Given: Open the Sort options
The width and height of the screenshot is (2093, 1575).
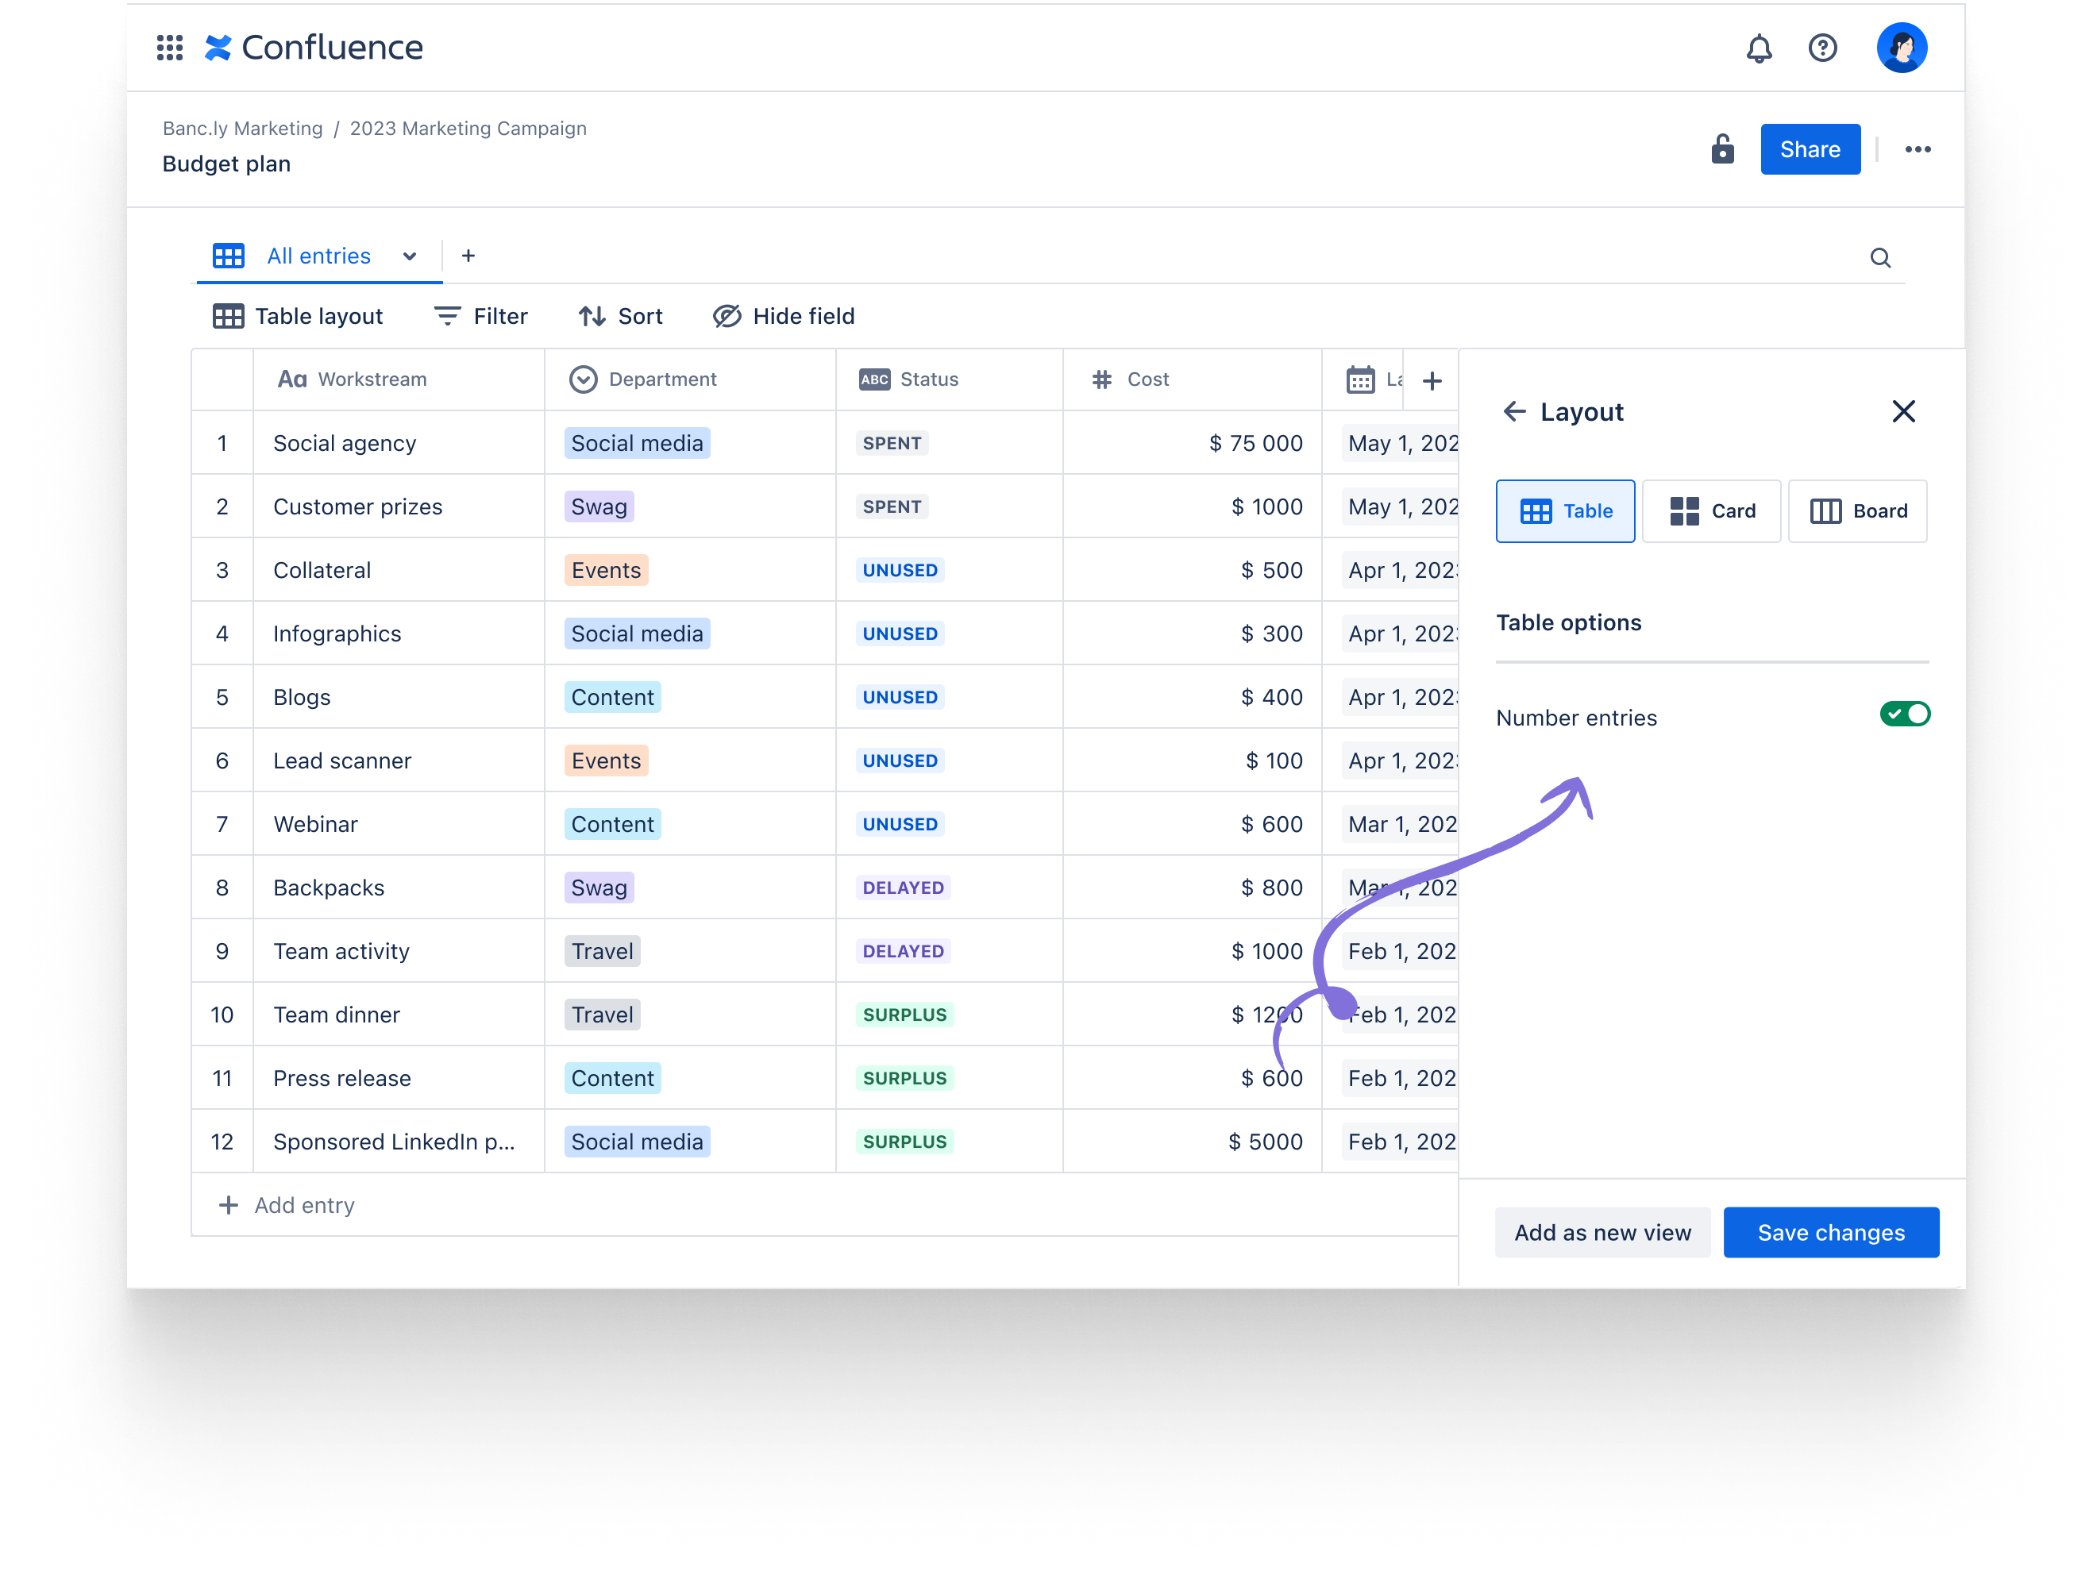Looking at the screenshot, I should click(621, 316).
